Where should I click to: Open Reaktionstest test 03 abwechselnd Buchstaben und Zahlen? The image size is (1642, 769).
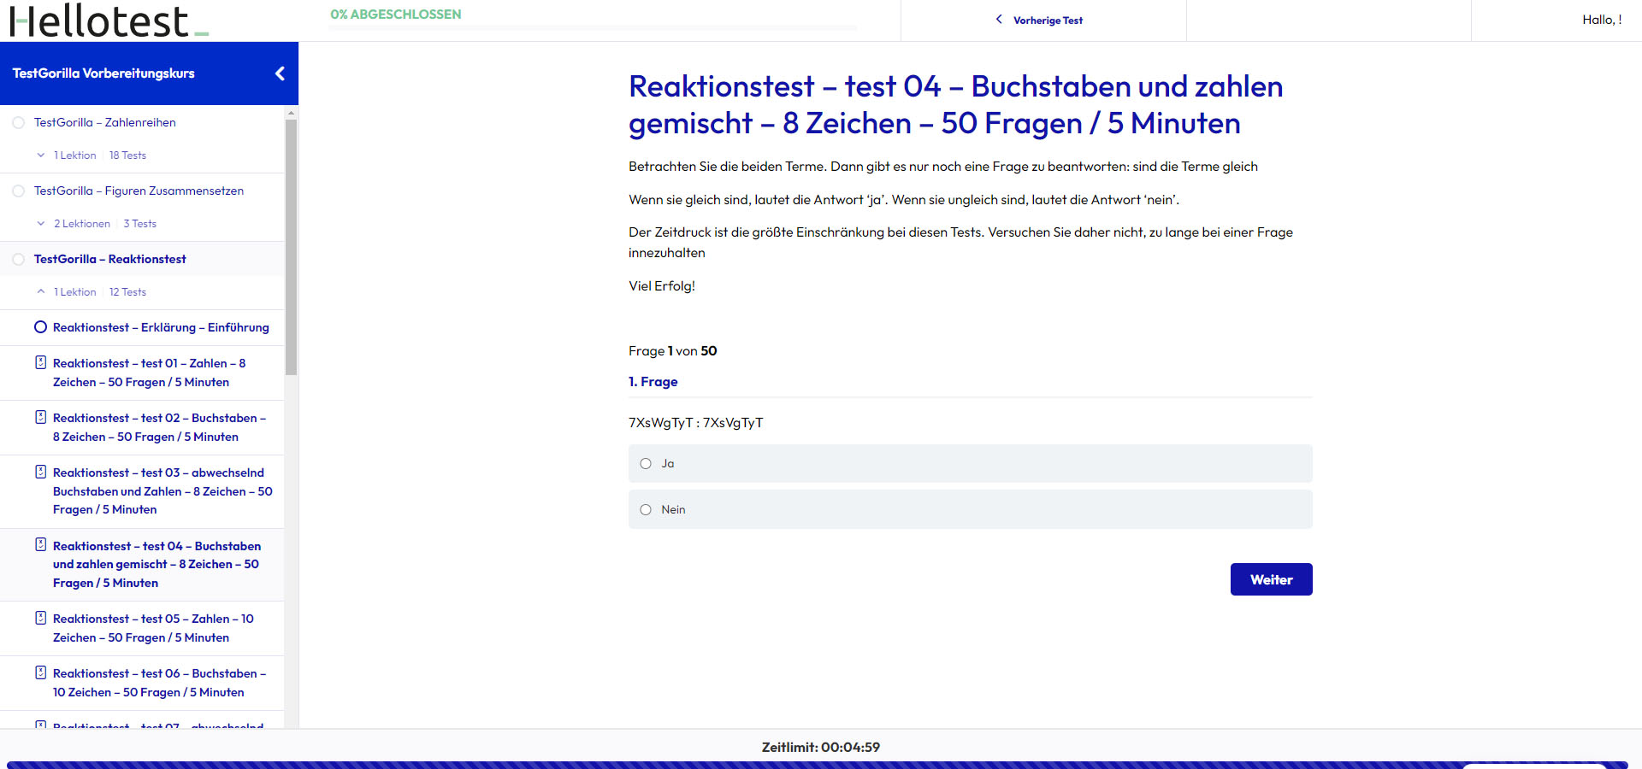click(x=162, y=491)
